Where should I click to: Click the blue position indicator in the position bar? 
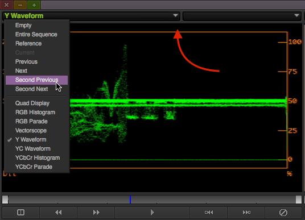tap(130, 200)
